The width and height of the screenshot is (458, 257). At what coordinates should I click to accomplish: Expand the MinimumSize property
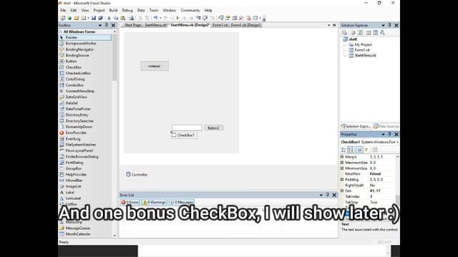point(342,168)
